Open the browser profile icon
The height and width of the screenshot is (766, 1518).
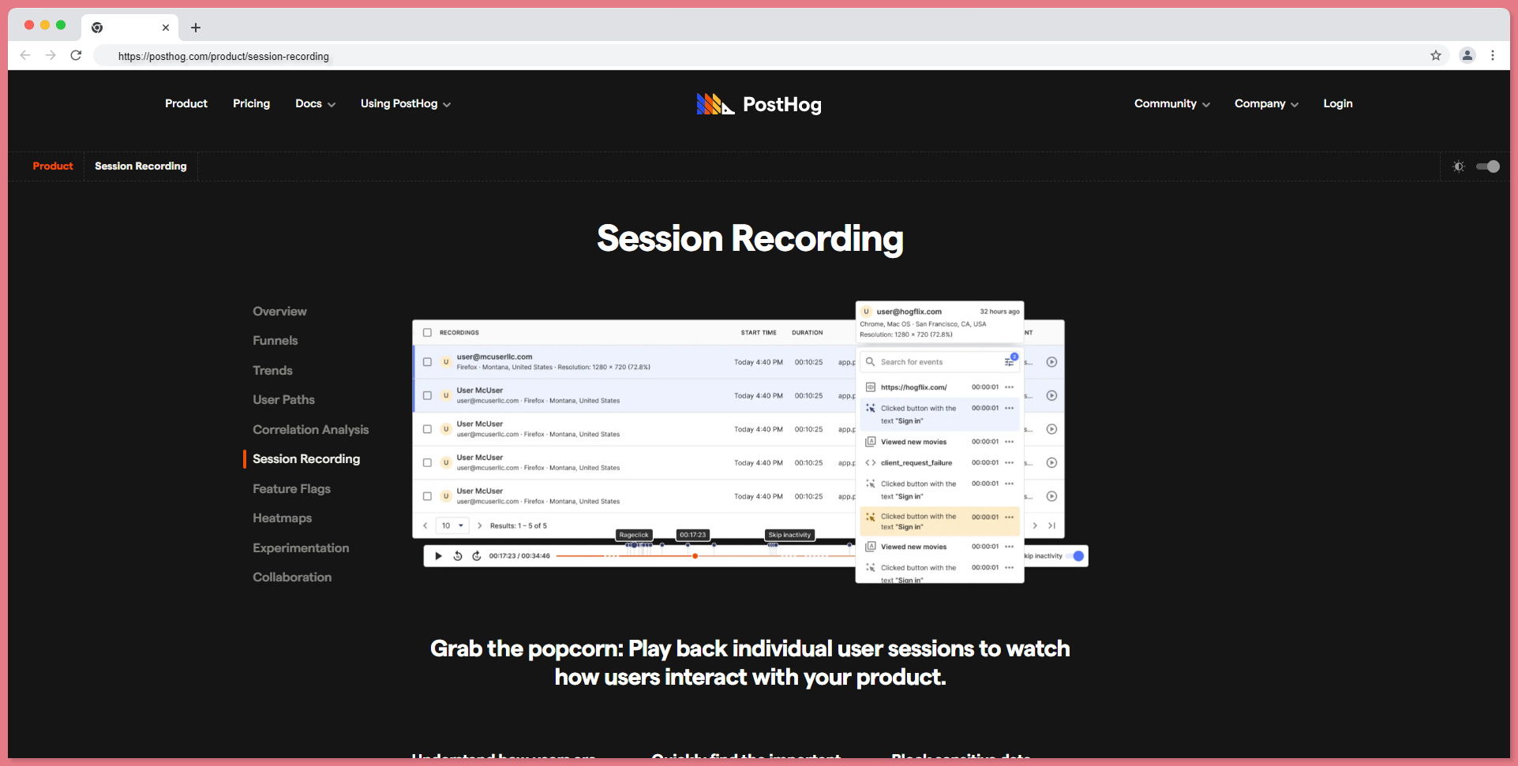tap(1467, 55)
